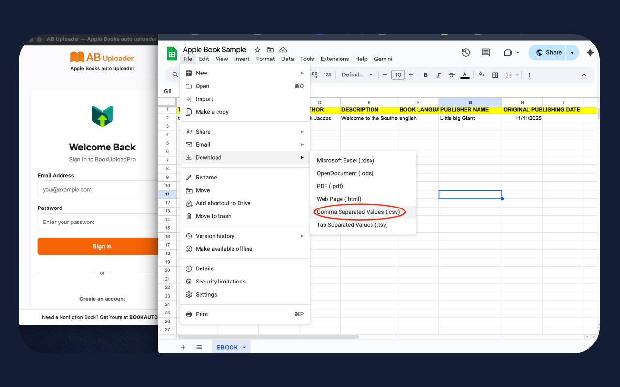Click the Name box showing G11
Screen dimensions: 620x387
[168, 91]
